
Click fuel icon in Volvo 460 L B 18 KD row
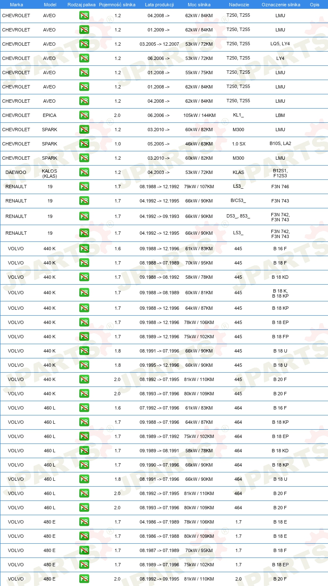pos(84,451)
